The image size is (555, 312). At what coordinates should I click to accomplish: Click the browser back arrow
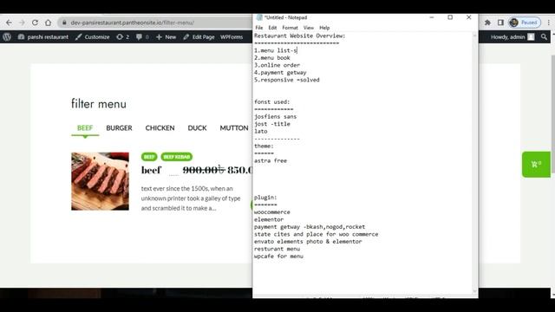click(9, 23)
